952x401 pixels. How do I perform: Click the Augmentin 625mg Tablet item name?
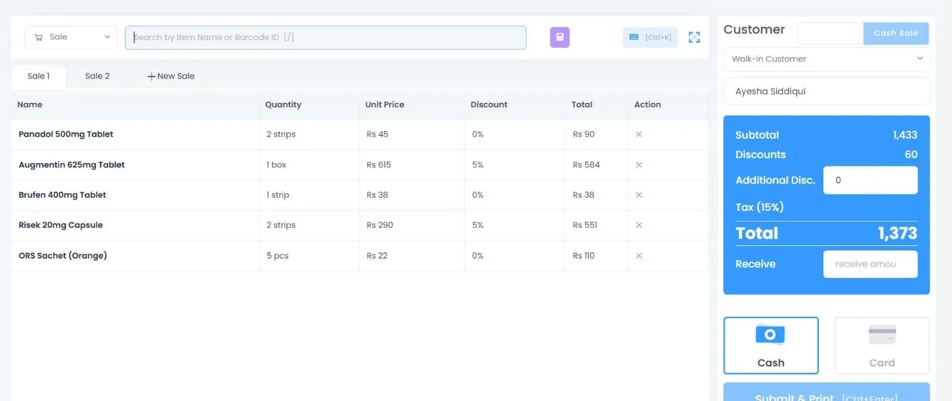[x=72, y=165]
